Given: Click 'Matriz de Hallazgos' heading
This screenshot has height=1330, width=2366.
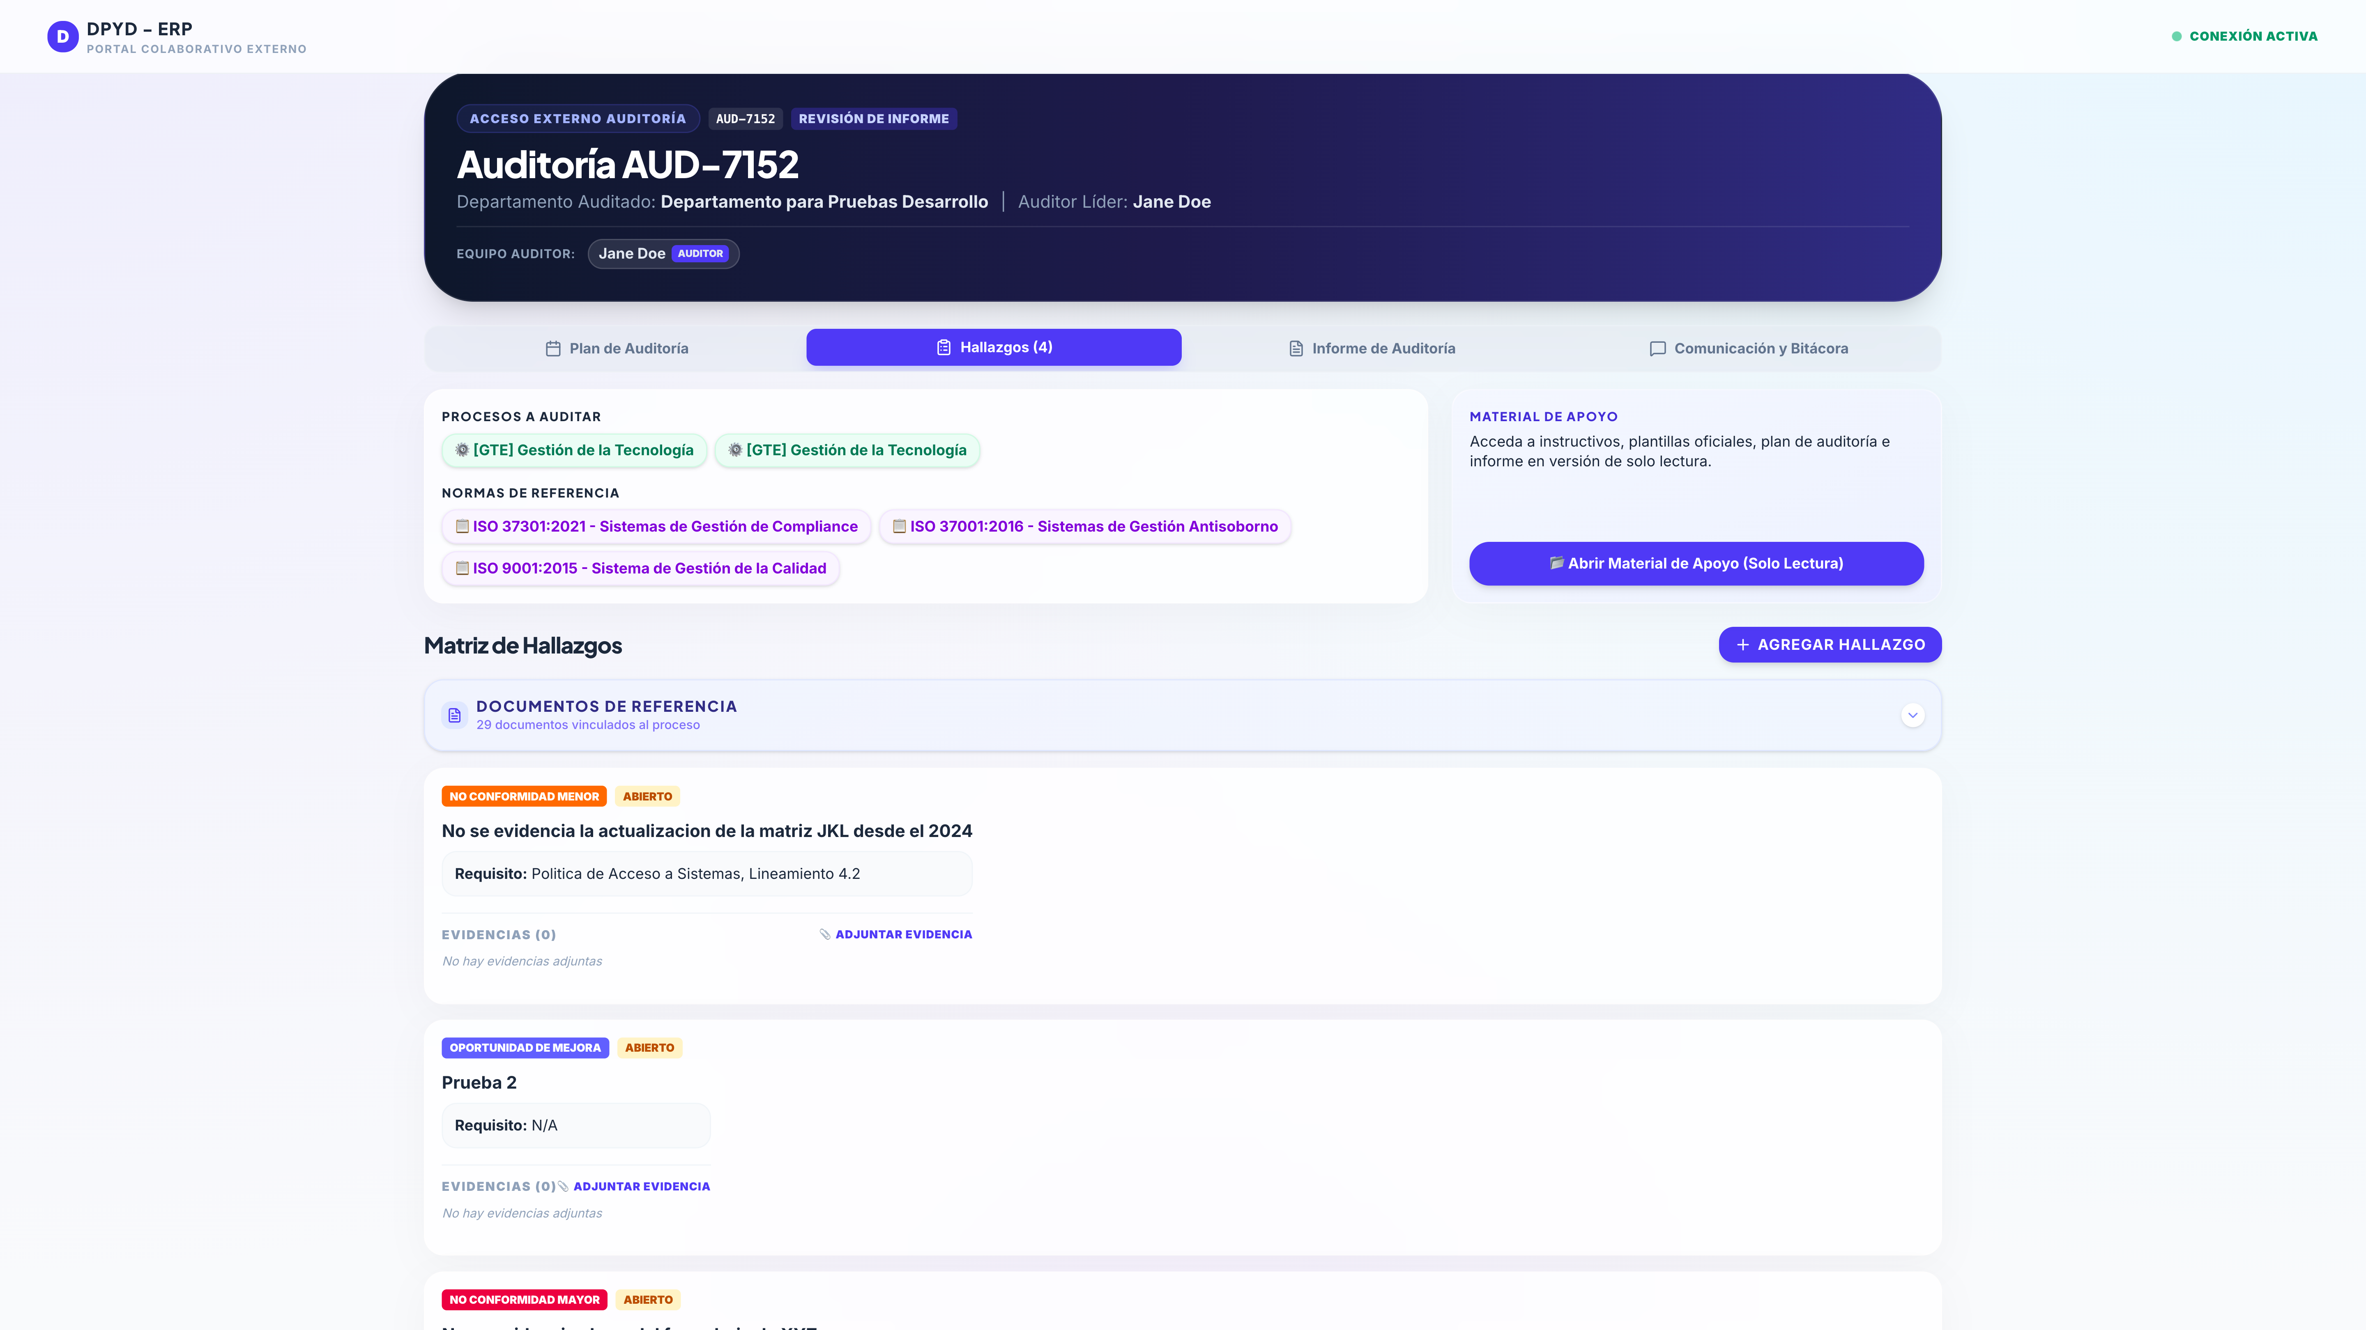Looking at the screenshot, I should pos(522,645).
